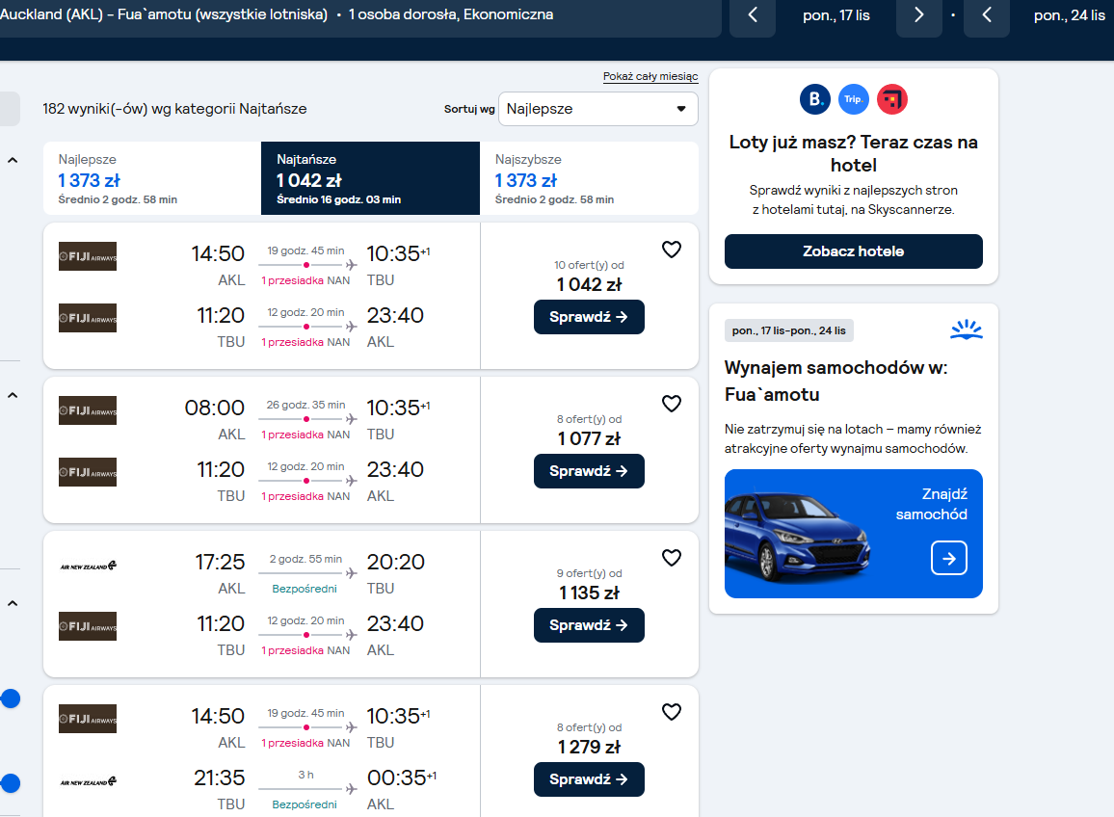Mark the 1 135 zł flight as favorite

(x=672, y=558)
